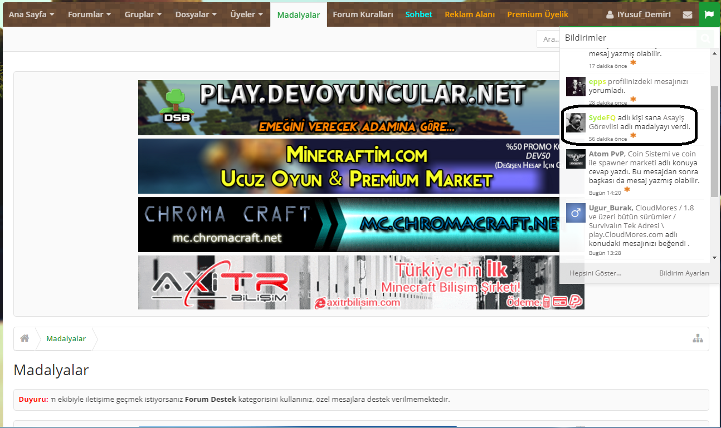
Task: Open Reklam Alanı menu item
Action: [x=470, y=14]
